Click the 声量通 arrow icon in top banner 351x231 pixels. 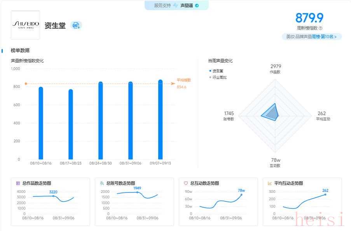click(197, 5)
